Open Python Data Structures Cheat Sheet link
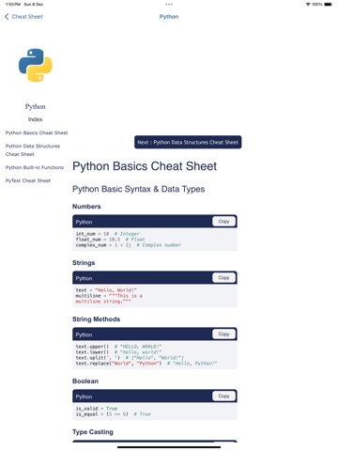Viewport: 338px width, 451px height. coord(33,150)
